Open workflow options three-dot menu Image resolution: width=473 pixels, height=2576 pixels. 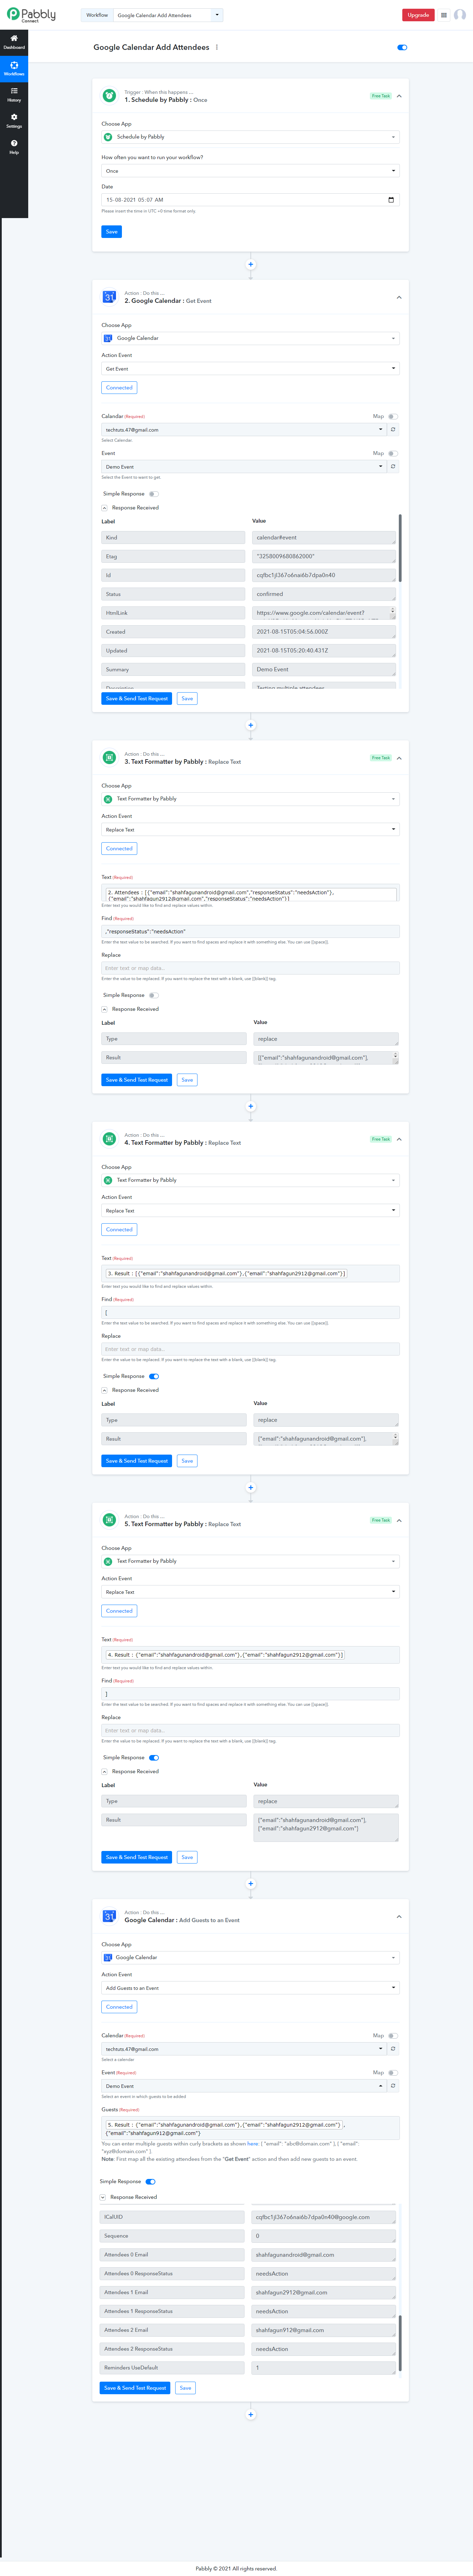[x=217, y=47]
